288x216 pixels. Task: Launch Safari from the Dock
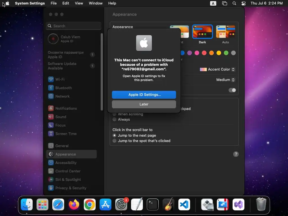click(x=58, y=204)
